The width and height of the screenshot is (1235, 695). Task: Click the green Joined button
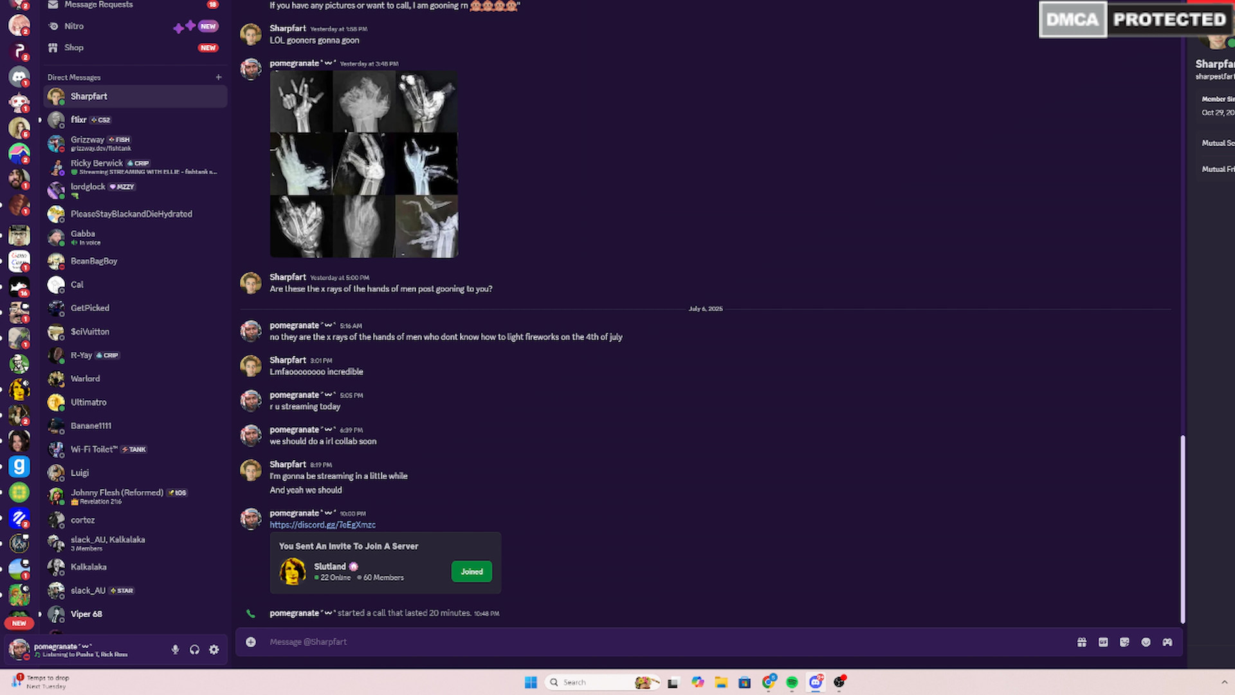coord(471,571)
